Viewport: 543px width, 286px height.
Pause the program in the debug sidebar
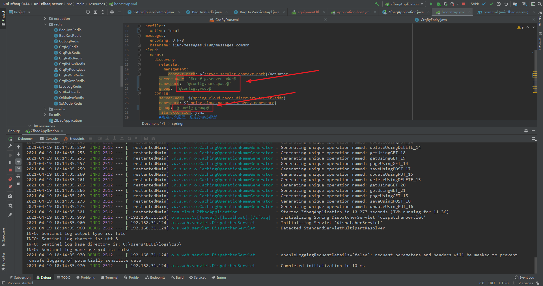(x=10, y=162)
